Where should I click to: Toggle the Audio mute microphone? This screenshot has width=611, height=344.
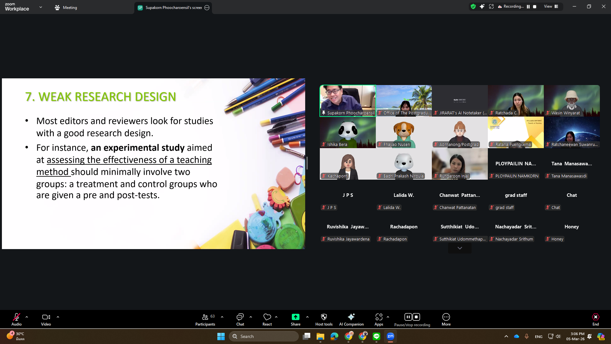pyautogui.click(x=16, y=317)
